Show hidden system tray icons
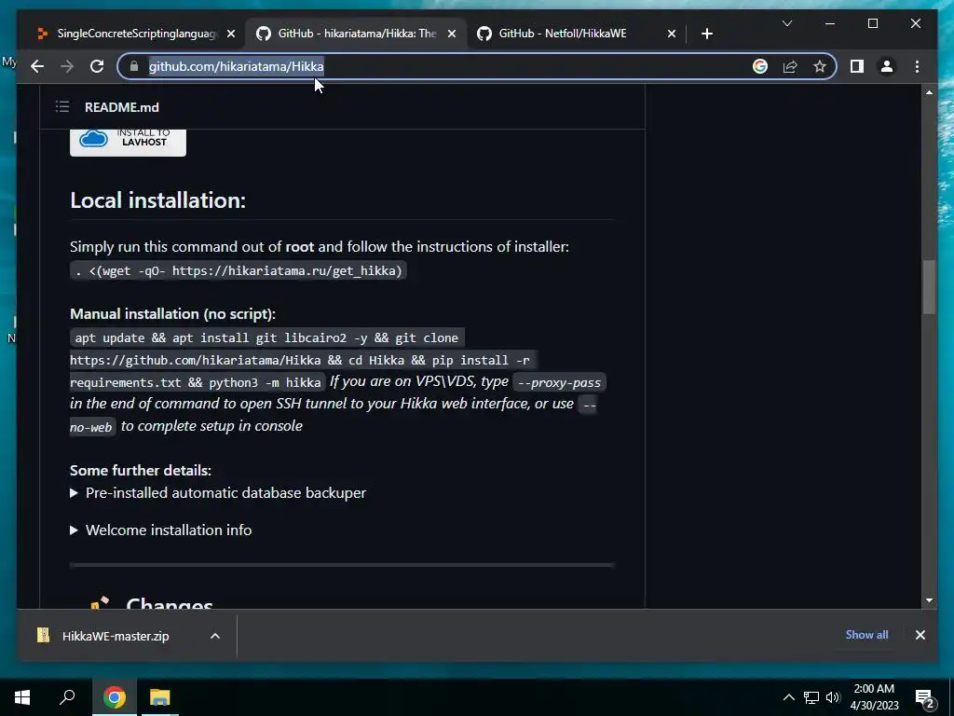Screen dimensions: 954x716 (x=788, y=697)
